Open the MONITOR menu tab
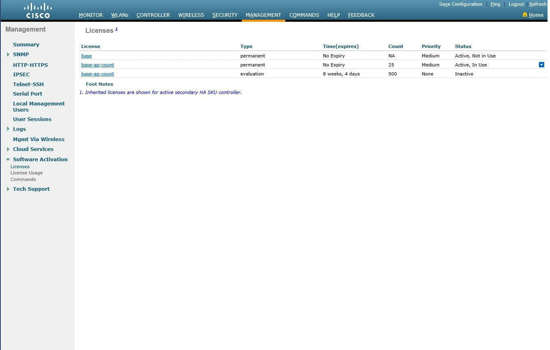Viewport: 550px width, 350px height. (91, 15)
